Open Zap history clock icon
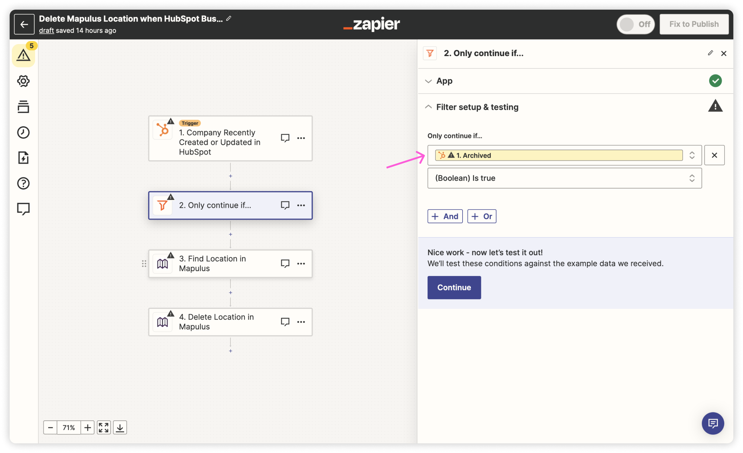743x453 pixels. point(23,132)
